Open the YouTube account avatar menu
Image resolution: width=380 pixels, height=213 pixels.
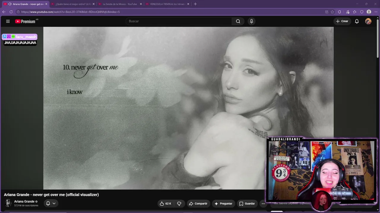click(368, 21)
